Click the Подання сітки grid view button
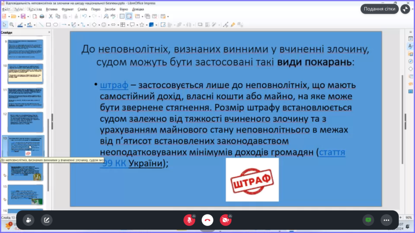 tap(379, 9)
